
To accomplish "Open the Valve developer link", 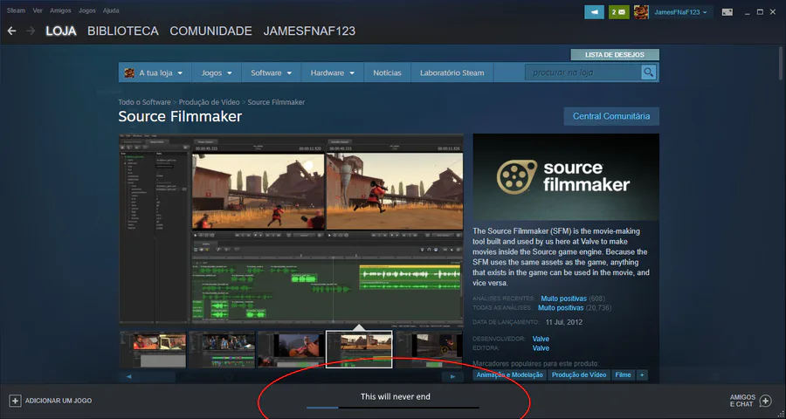I will (x=541, y=339).
